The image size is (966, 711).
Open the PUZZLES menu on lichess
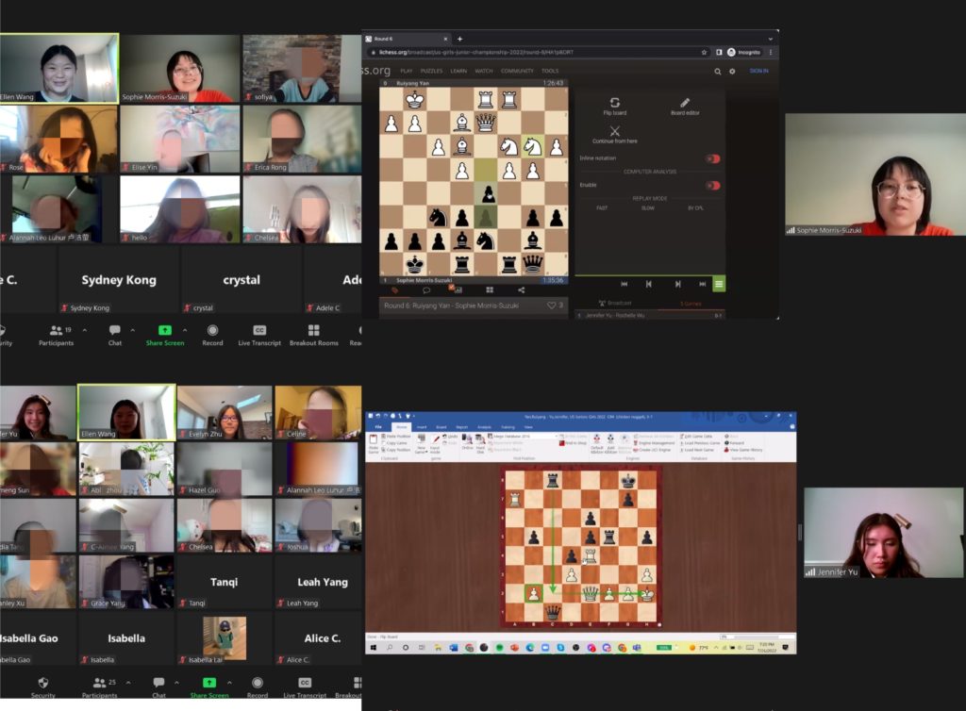click(431, 71)
